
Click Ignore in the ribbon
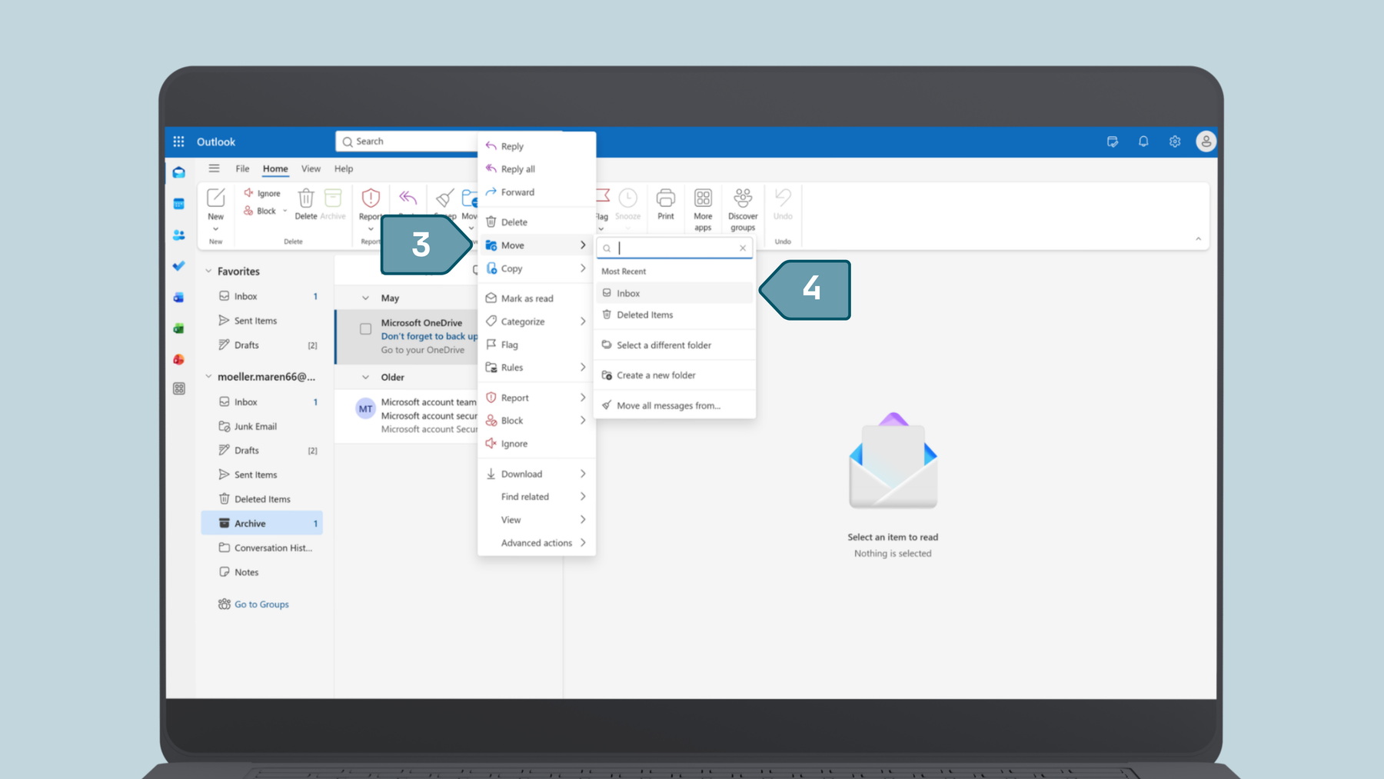click(262, 193)
